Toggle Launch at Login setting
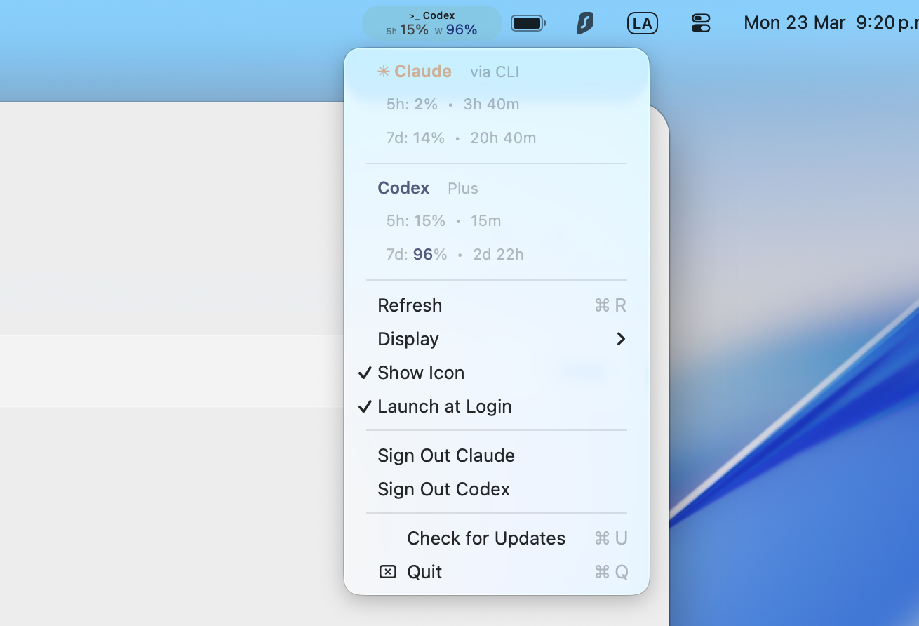Screen dimensions: 919x626 coord(497,406)
